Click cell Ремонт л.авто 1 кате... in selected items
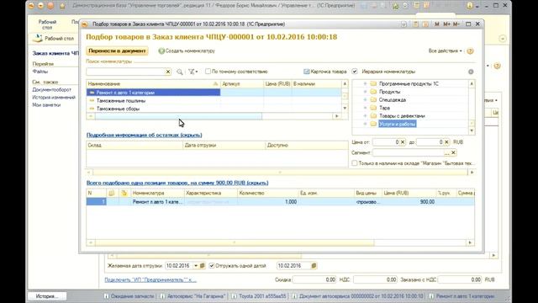 [157, 202]
